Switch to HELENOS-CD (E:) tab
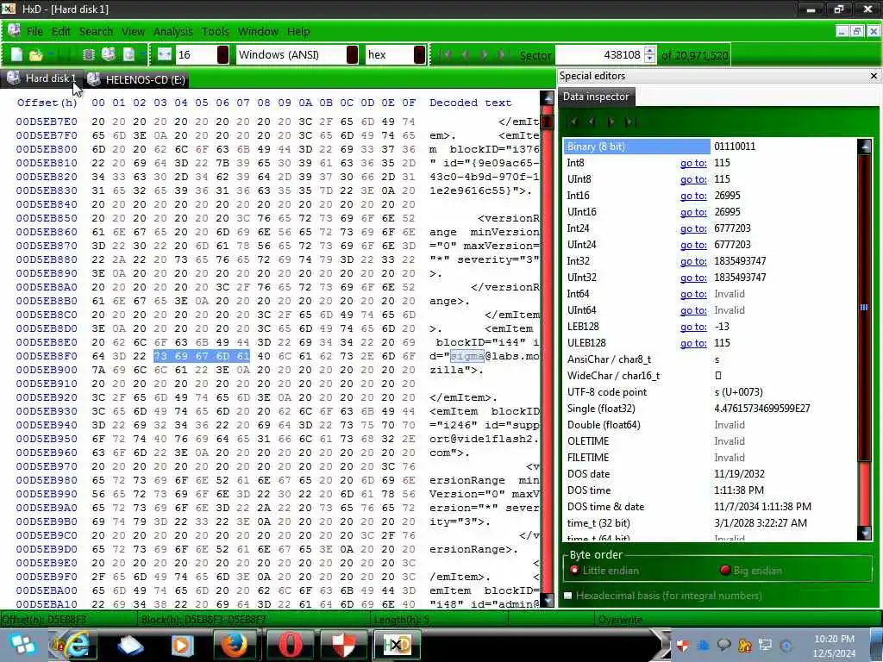Viewport: 883px width, 662px height. (136, 80)
